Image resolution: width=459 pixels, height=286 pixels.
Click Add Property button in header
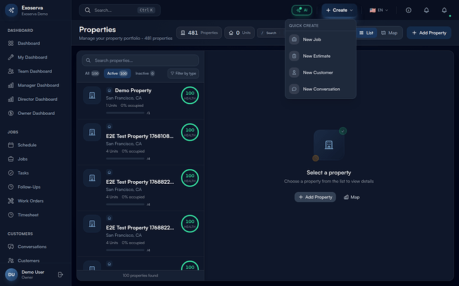pos(428,33)
